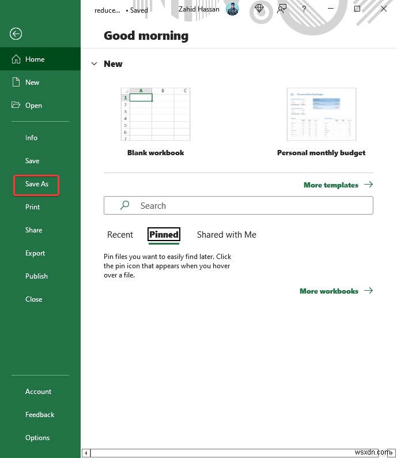This screenshot has width=397, height=458.
Task: Create a Blank workbook from thumbnail
Action: [156, 114]
